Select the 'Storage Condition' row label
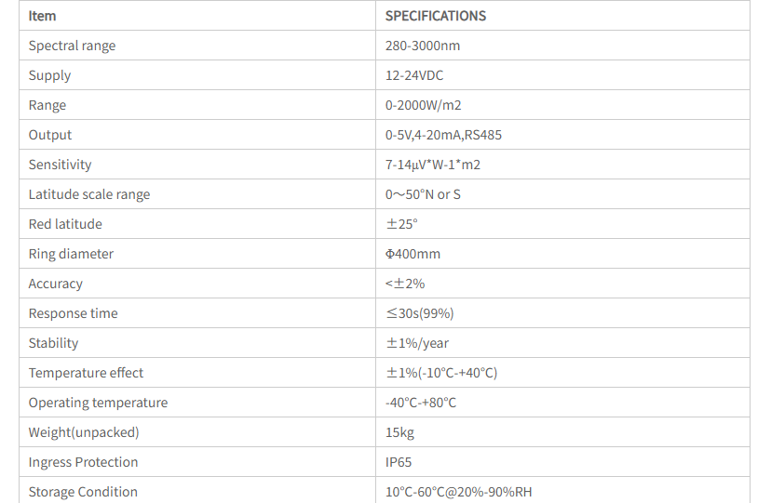This screenshot has height=503, width=771. click(x=83, y=492)
